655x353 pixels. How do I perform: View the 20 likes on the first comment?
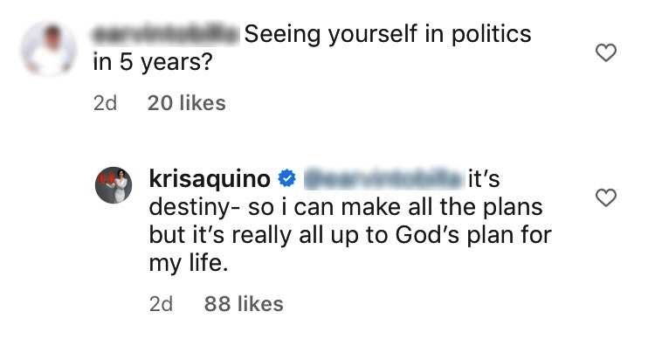click(187, 103)
